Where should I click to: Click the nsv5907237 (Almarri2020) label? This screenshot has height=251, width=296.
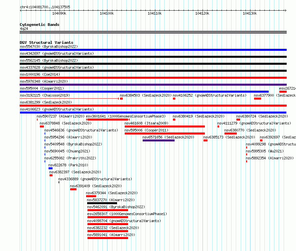[61, 116]
